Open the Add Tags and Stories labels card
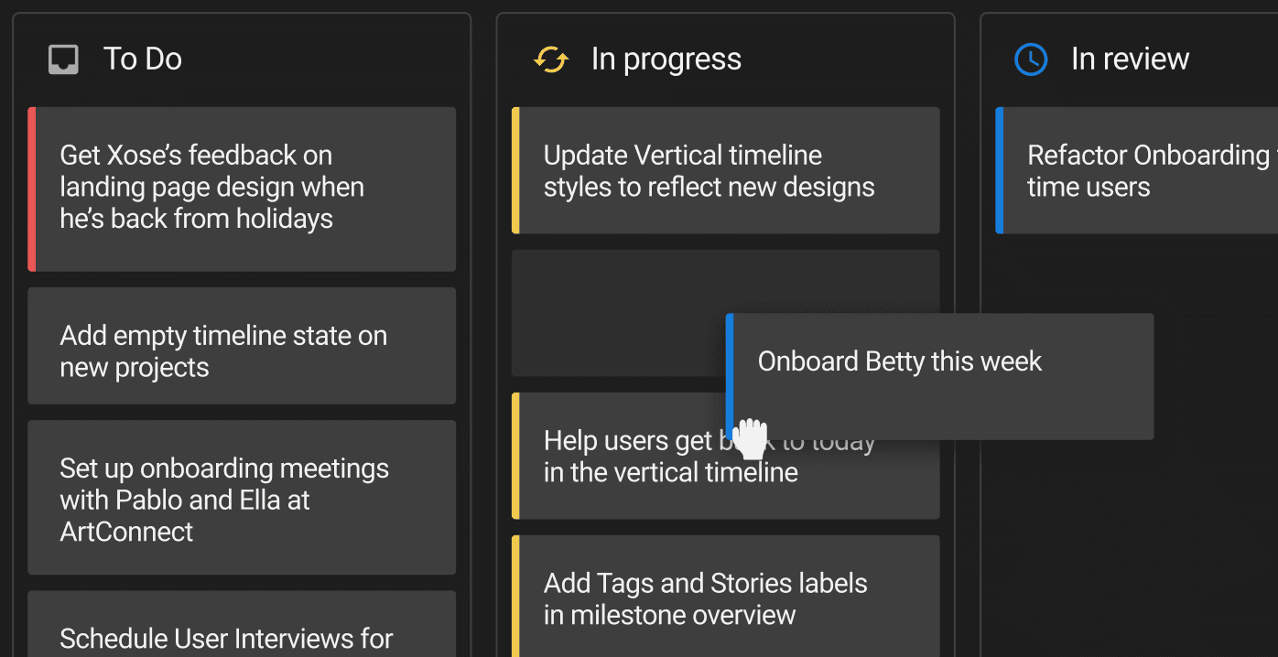This screenshot has width=1278, height=657. 727,597
